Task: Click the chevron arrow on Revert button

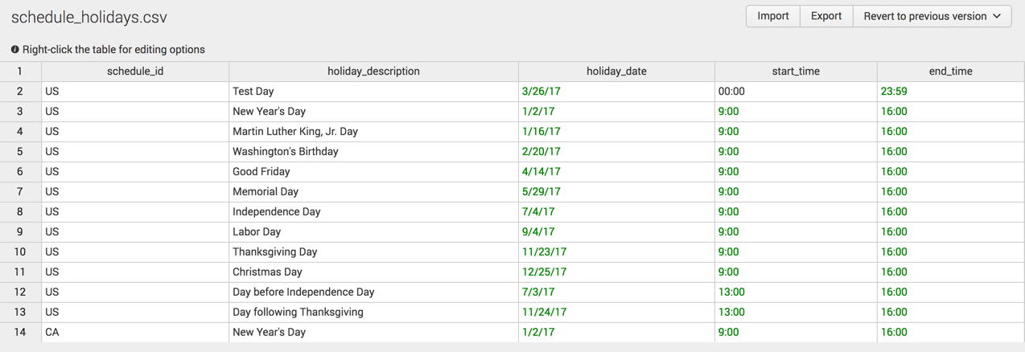Action: point(997,16)
